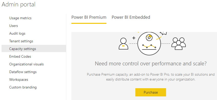This screenshot has width=217, height=100.
Task: Switch to Power BI Embedded tab
Action: [131, 17]
